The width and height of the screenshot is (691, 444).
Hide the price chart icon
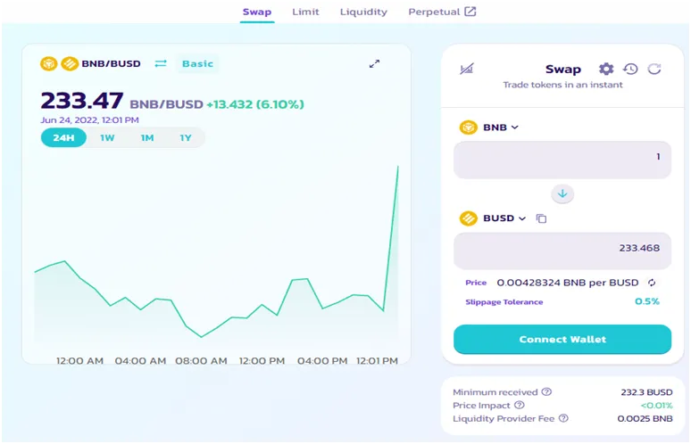[x=466, y=69]
